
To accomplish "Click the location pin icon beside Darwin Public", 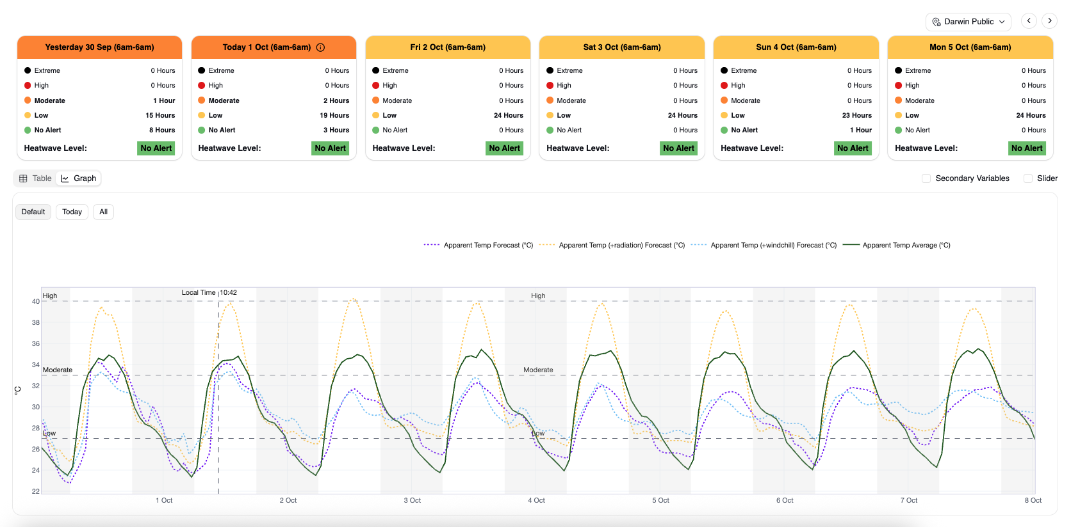I will click(x=936, y=22).
